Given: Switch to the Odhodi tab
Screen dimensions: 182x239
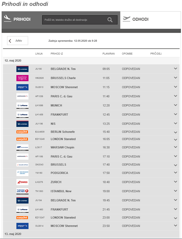Looking at the screenshot, I should click(140, 19).
